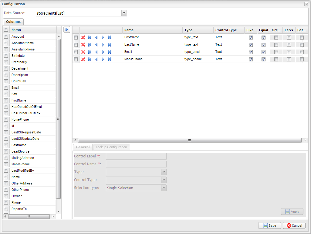
Task: Open the Lookup Configuration tab
Action: point(111,147)
